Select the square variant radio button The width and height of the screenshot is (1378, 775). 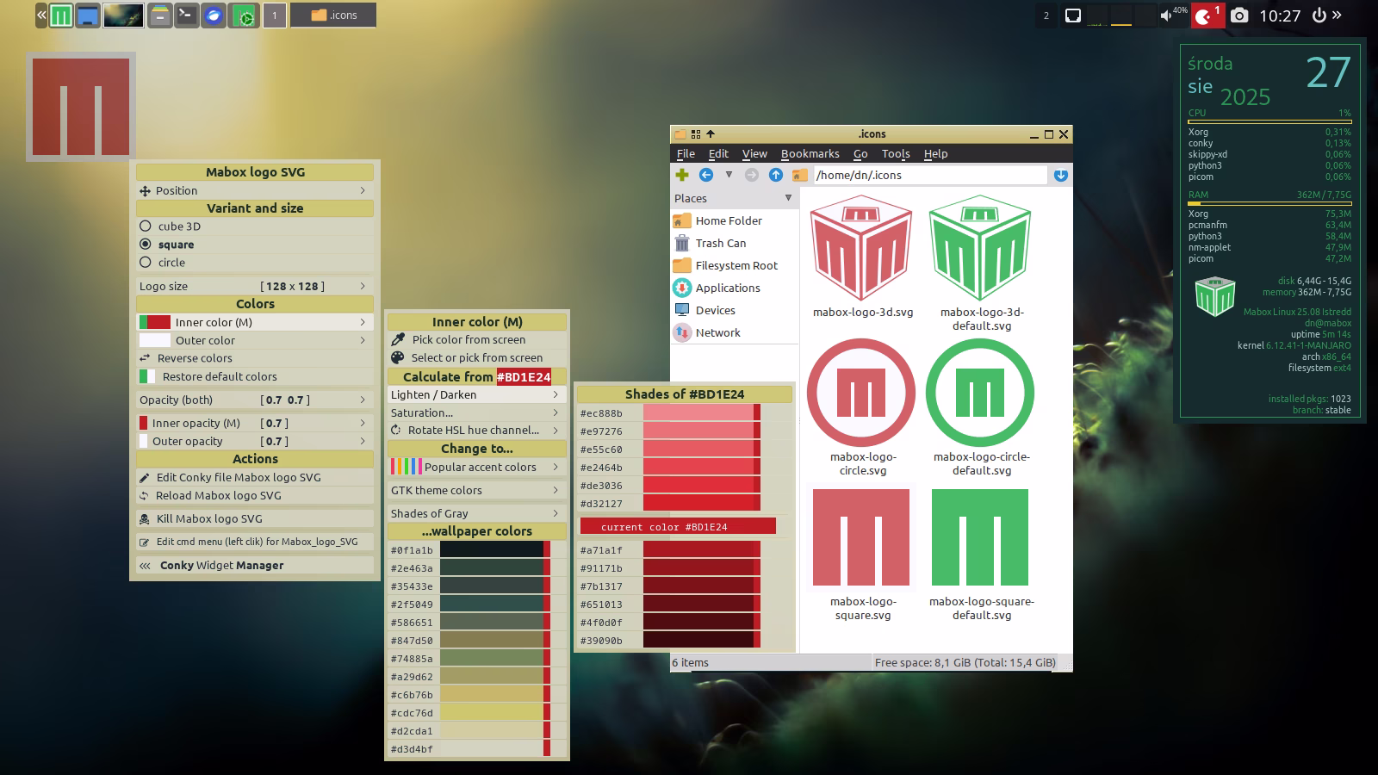coord(146,245)
